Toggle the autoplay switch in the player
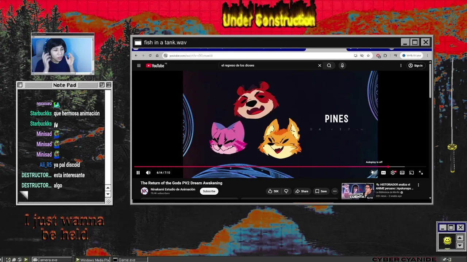 point(374,173)
